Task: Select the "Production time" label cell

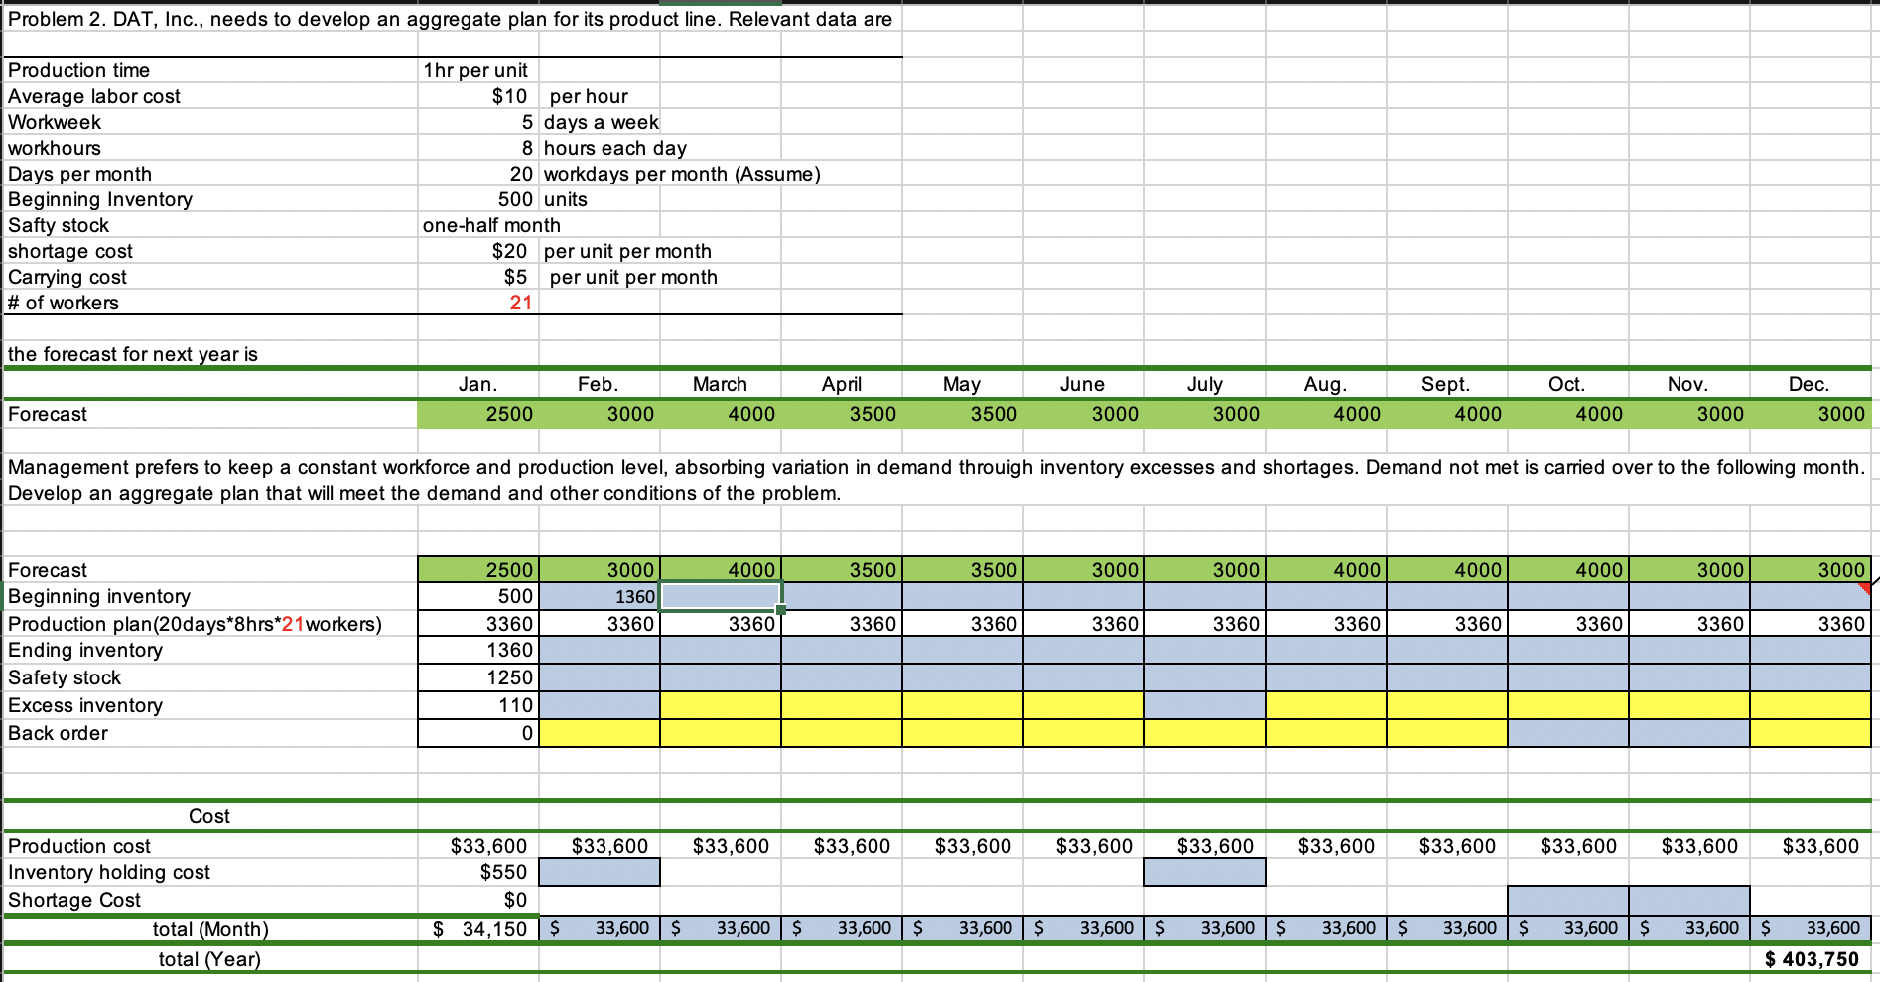Action: (210, 70)
